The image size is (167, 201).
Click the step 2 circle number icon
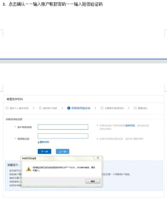[40, 108]
